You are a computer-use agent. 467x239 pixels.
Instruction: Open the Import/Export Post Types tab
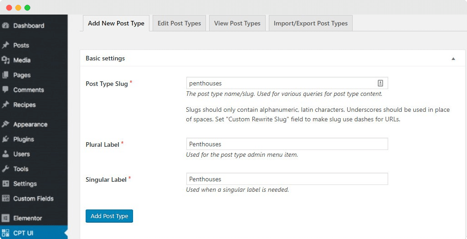tap(311, 24)
